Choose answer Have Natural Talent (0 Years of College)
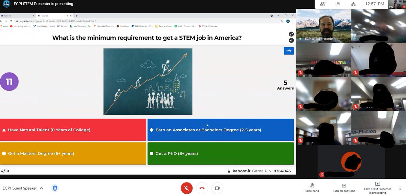Viewport: 406px width, 195px height. 73,130
